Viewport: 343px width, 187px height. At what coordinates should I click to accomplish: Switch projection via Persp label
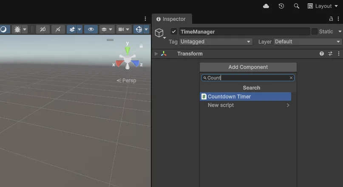point(126,80)
